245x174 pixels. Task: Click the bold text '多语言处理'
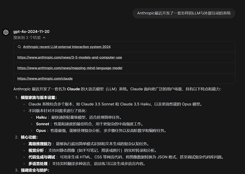[38, 164]
